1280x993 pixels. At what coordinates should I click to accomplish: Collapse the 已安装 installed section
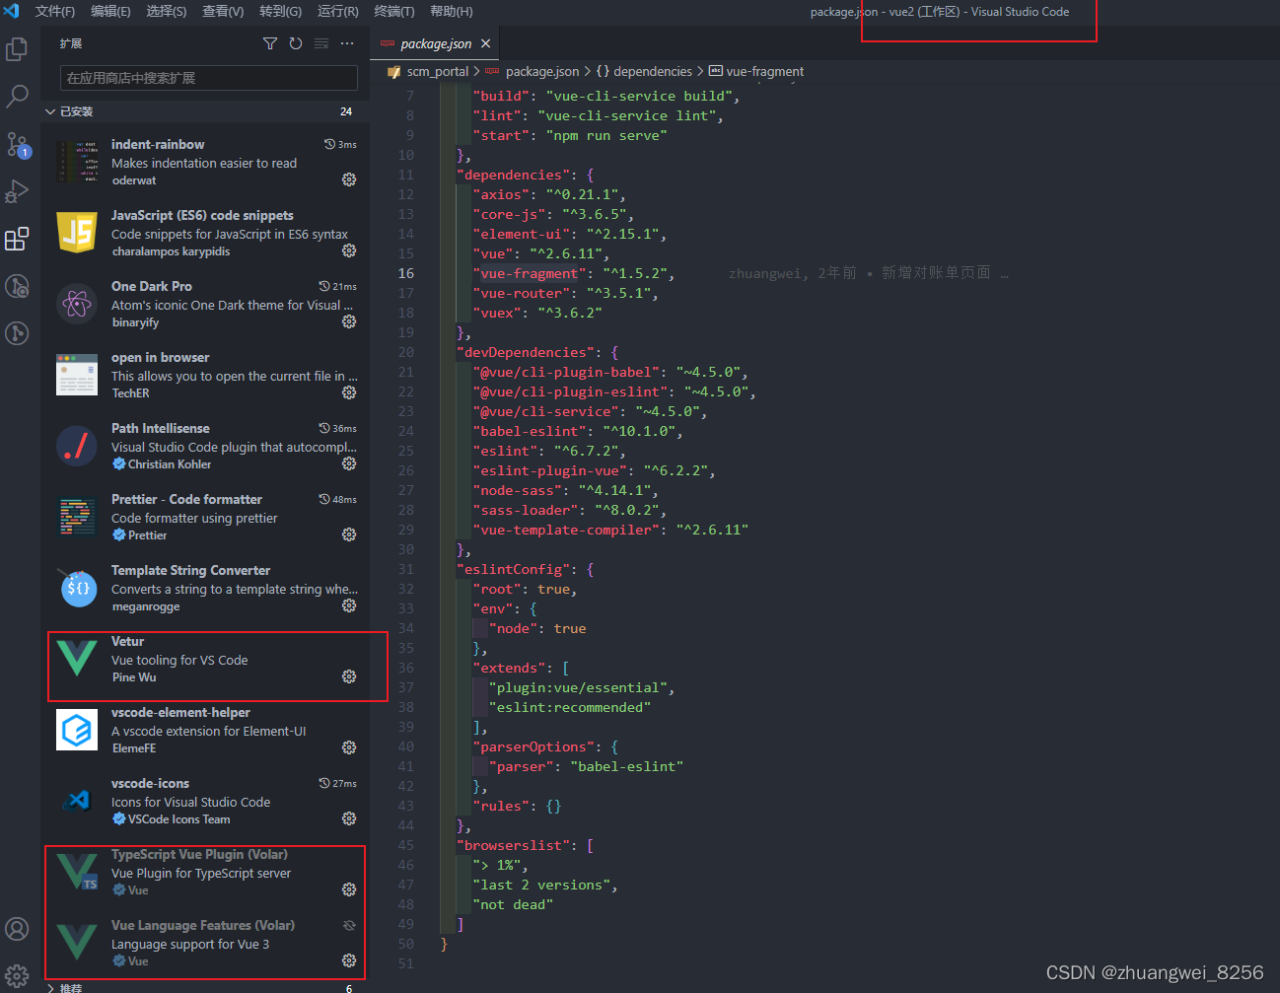click(x=205, y=111)
